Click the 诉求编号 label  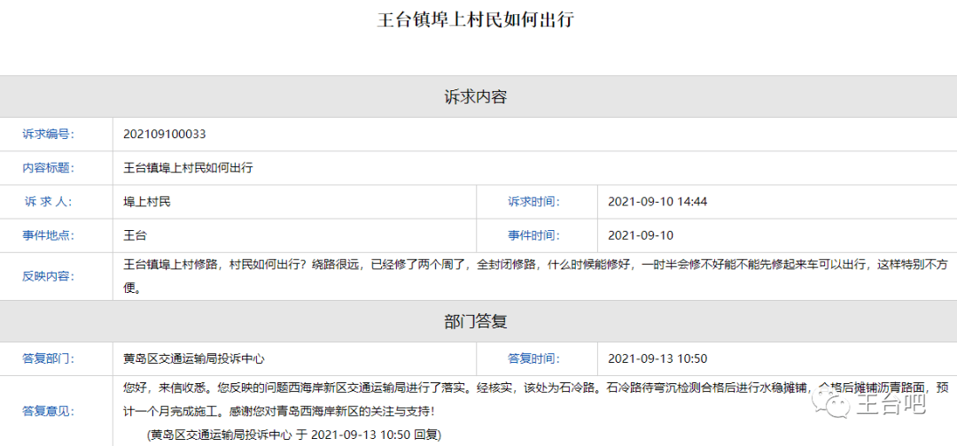48,134
